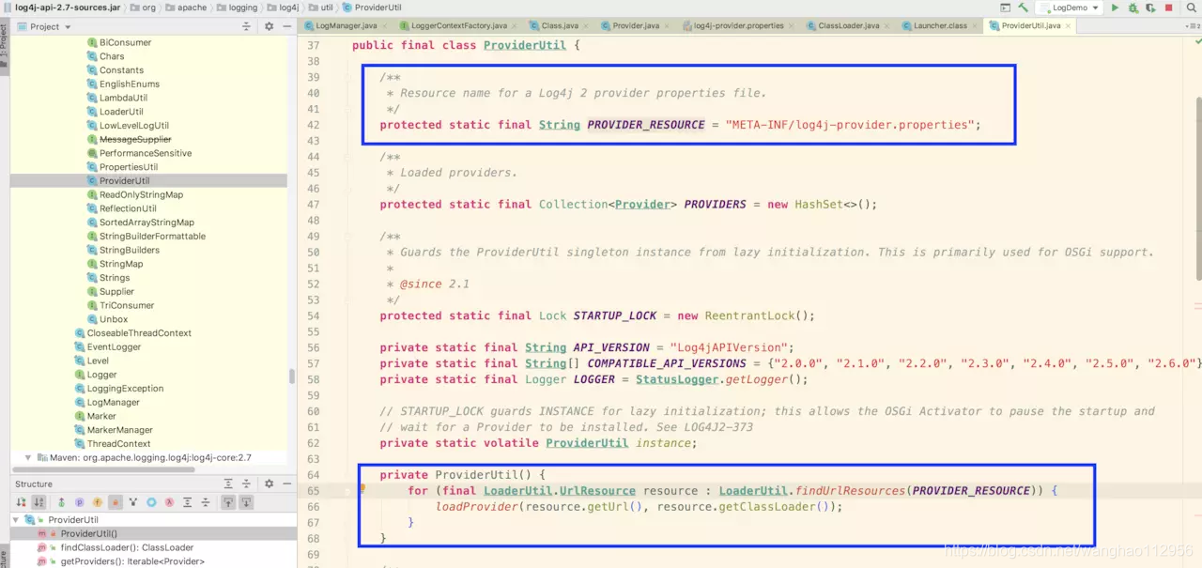Toggle Sort by Visibility in Structure
This screenshot has height=568, width=1202.
(22, 502)
